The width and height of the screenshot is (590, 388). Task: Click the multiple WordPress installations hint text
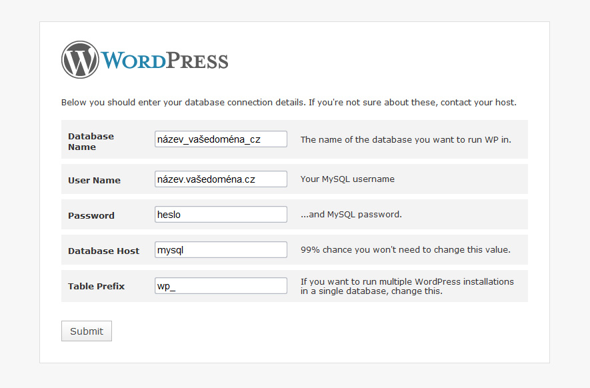(407, 287)
